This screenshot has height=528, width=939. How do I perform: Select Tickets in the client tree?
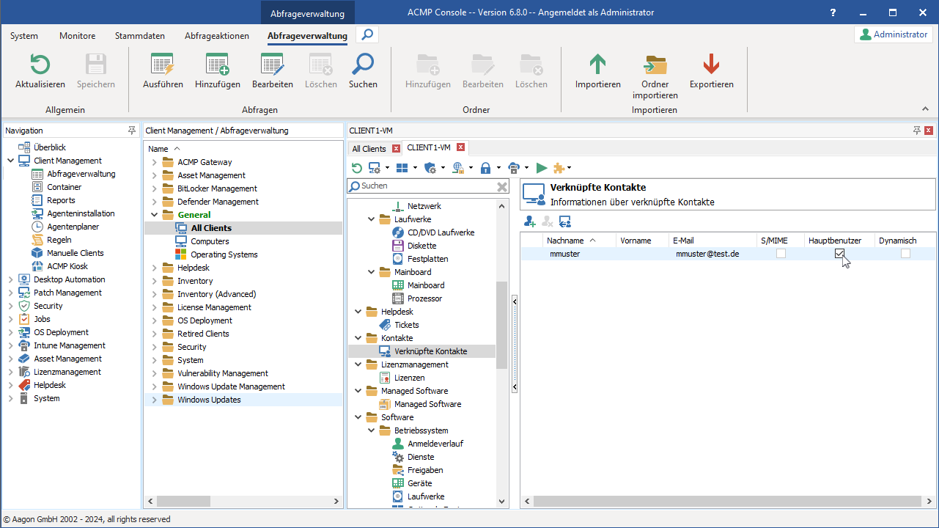pyautogui.click(x=406, y=325)
